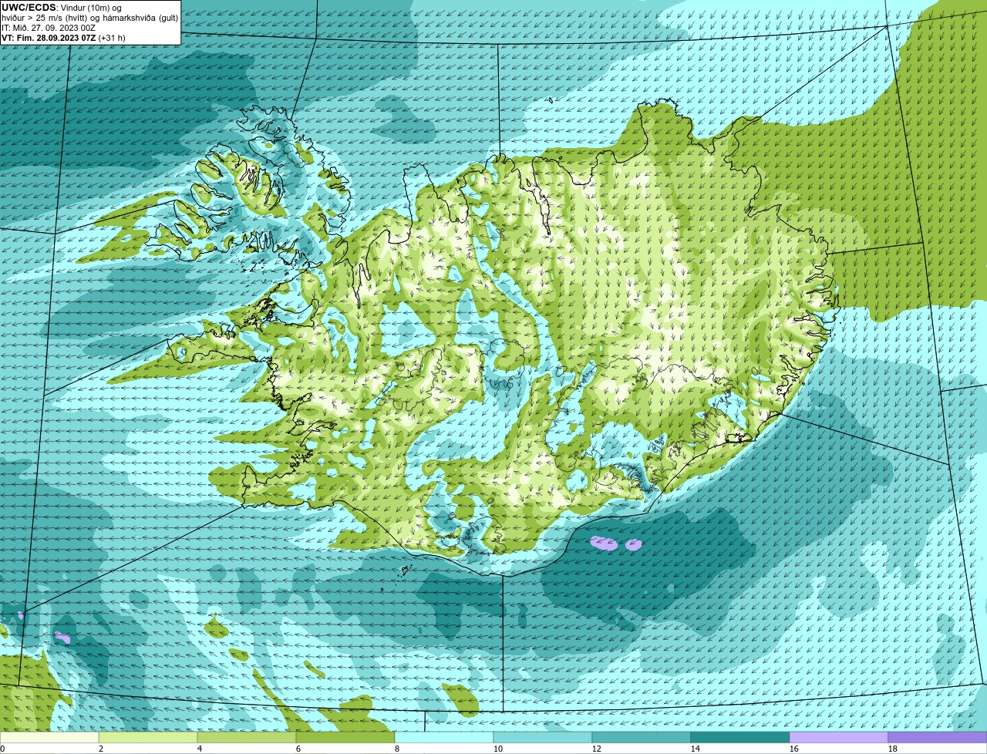987x754 pixels.
Task: Click the "12" label on the wind scale
Action: [x=597, y=749]
